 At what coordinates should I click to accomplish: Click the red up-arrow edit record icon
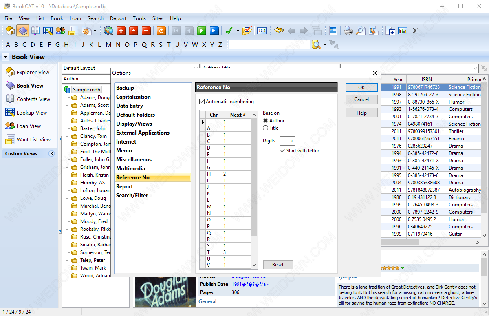(134, 31)
